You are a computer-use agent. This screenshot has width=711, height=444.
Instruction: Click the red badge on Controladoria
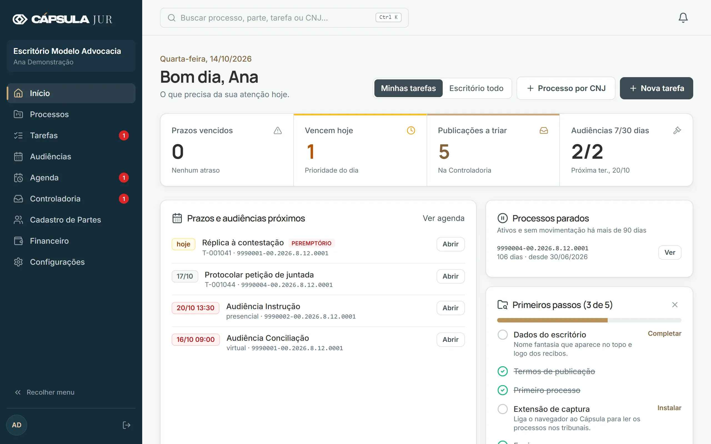click(124, 199)
